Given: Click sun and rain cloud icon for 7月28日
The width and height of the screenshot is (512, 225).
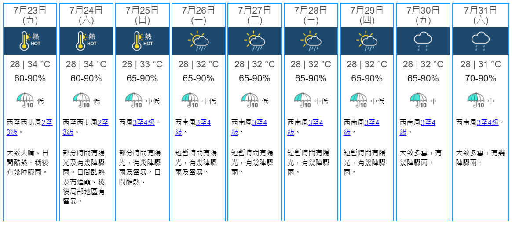Looking at the screenshot, I should point(311,41).
